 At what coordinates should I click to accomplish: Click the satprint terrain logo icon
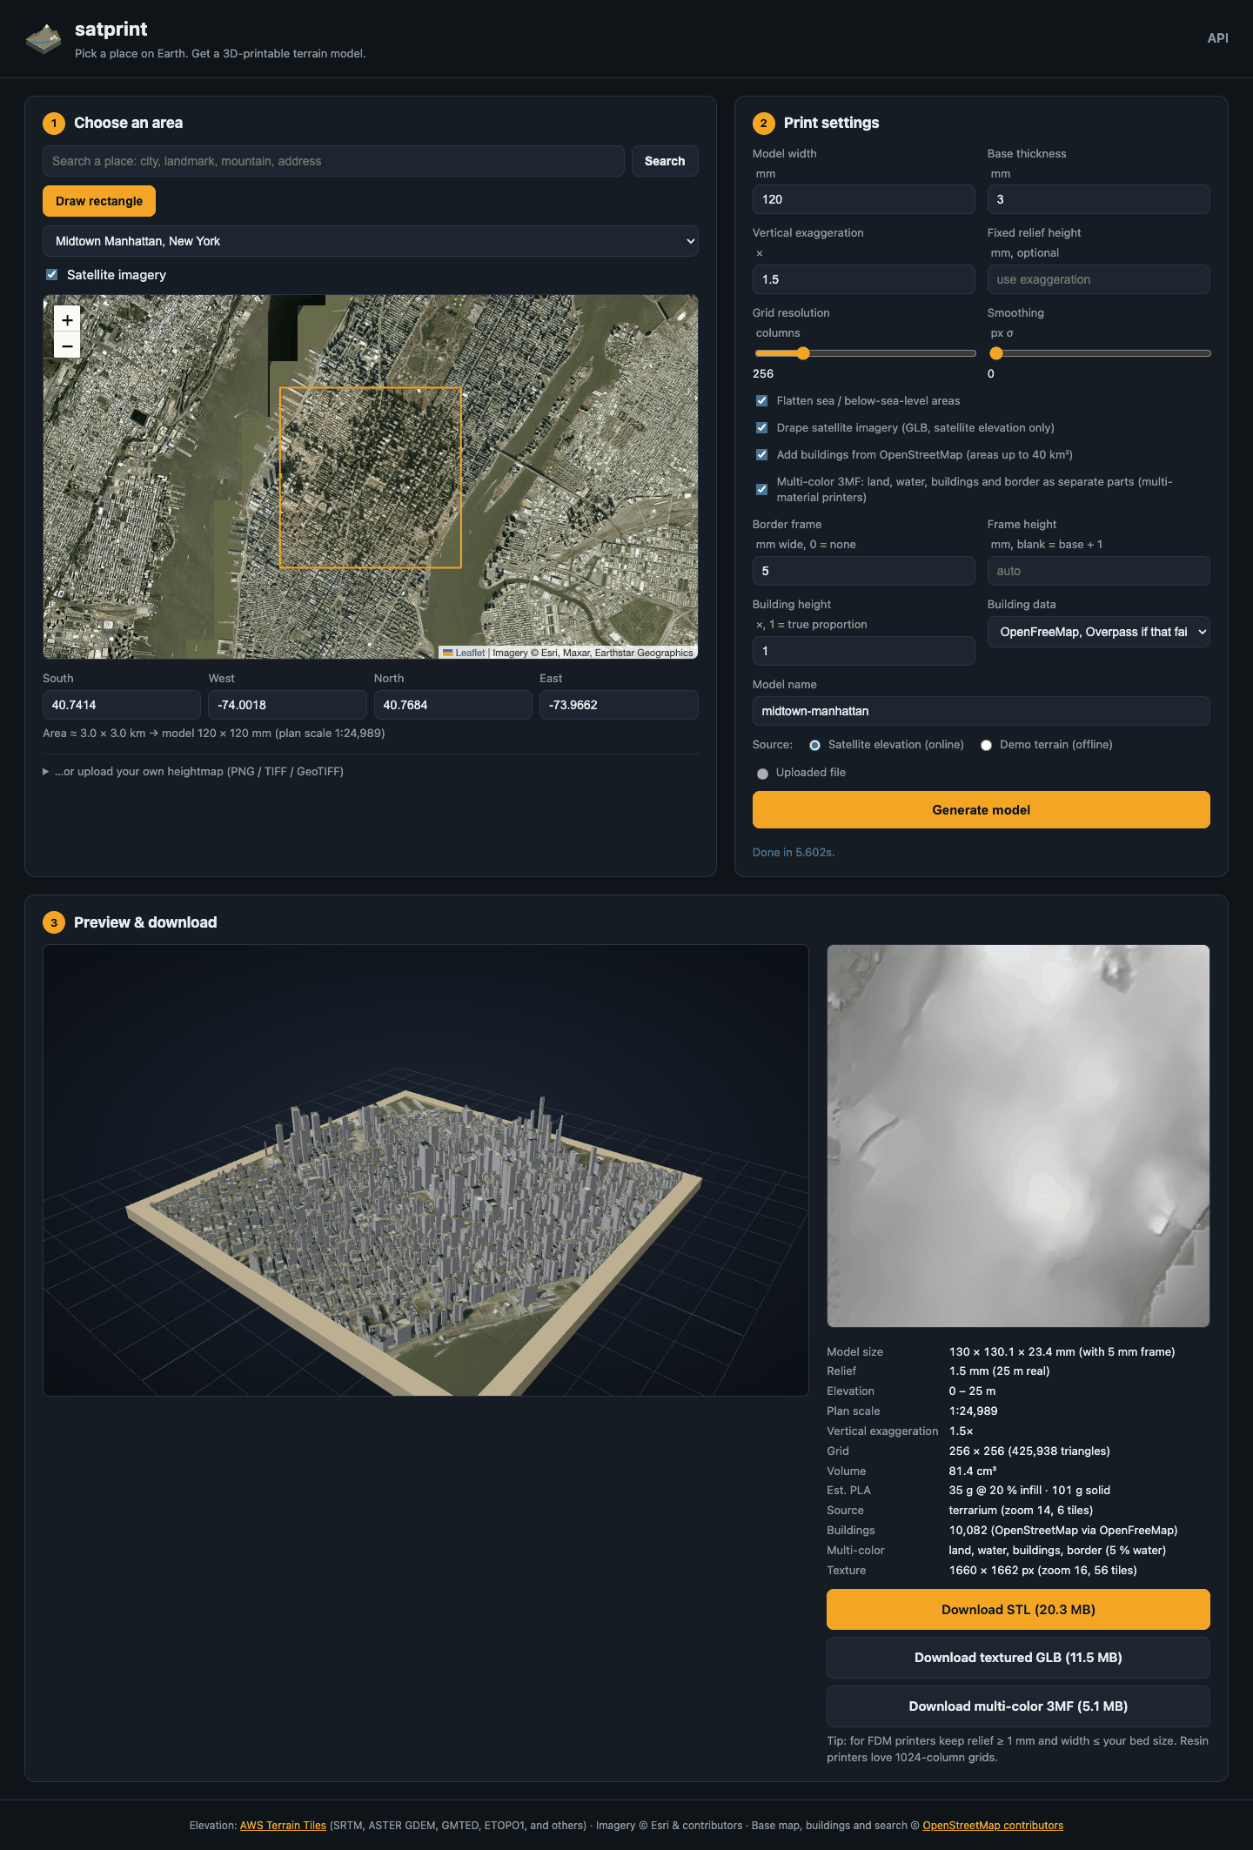(x=44, y=39)
